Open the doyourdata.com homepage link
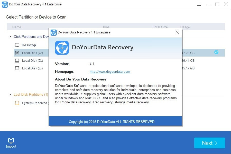The height and width of the screenshot is (154, 231). (110, 72)
